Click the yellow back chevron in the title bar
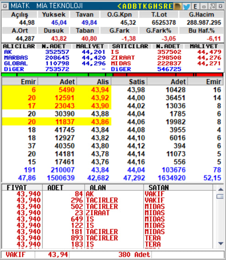The width and height of the screenshot is (226, 260). (x=119, y=6)
